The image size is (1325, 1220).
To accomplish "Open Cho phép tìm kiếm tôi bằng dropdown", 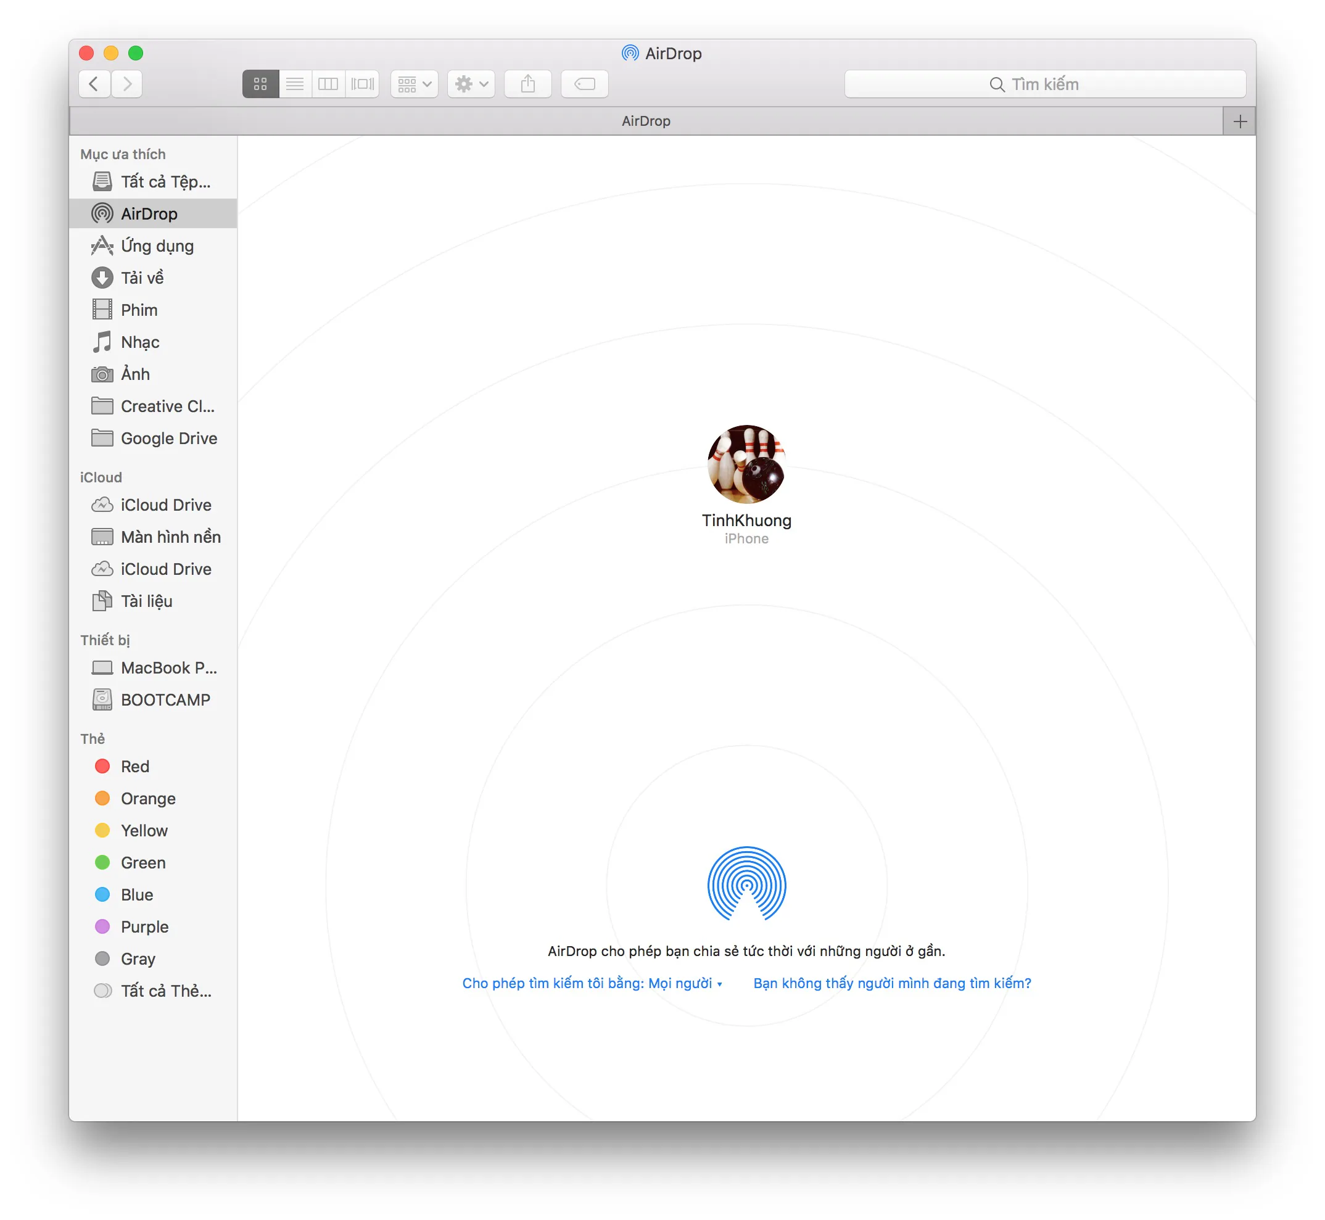I will (x=592, y=983).
